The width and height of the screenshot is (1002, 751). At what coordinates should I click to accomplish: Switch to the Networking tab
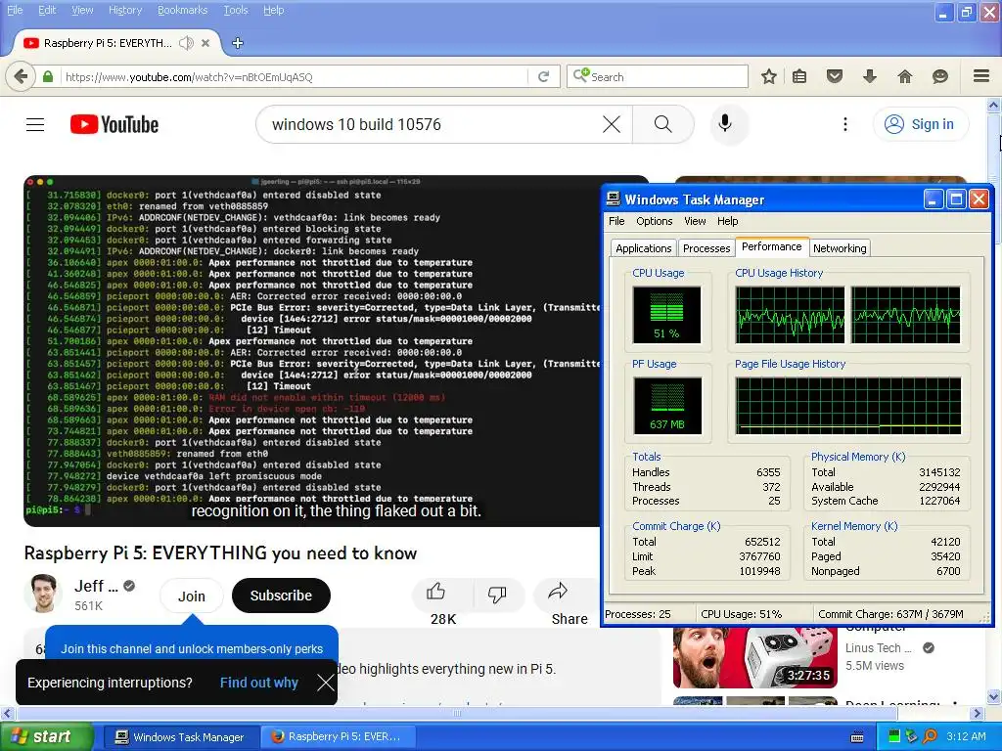(x=840, y=248)
